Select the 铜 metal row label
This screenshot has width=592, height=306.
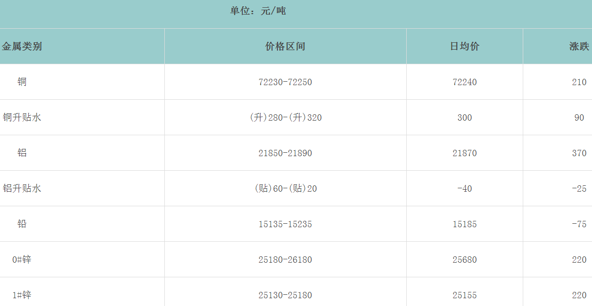tap(22, 82)
